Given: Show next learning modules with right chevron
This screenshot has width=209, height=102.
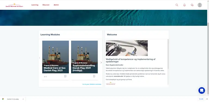Looking at the screenshot, I should (x=101, y=63).
